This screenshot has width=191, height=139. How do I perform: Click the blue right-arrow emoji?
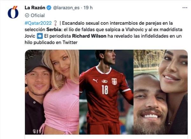[x=40, y=36]
